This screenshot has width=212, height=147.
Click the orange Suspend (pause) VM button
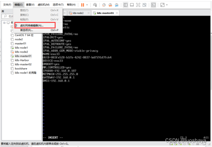tap(83, 5)
